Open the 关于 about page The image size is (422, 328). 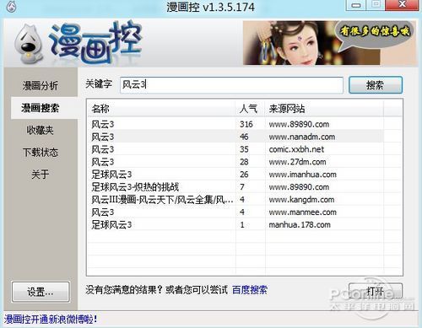click(41, 175)
